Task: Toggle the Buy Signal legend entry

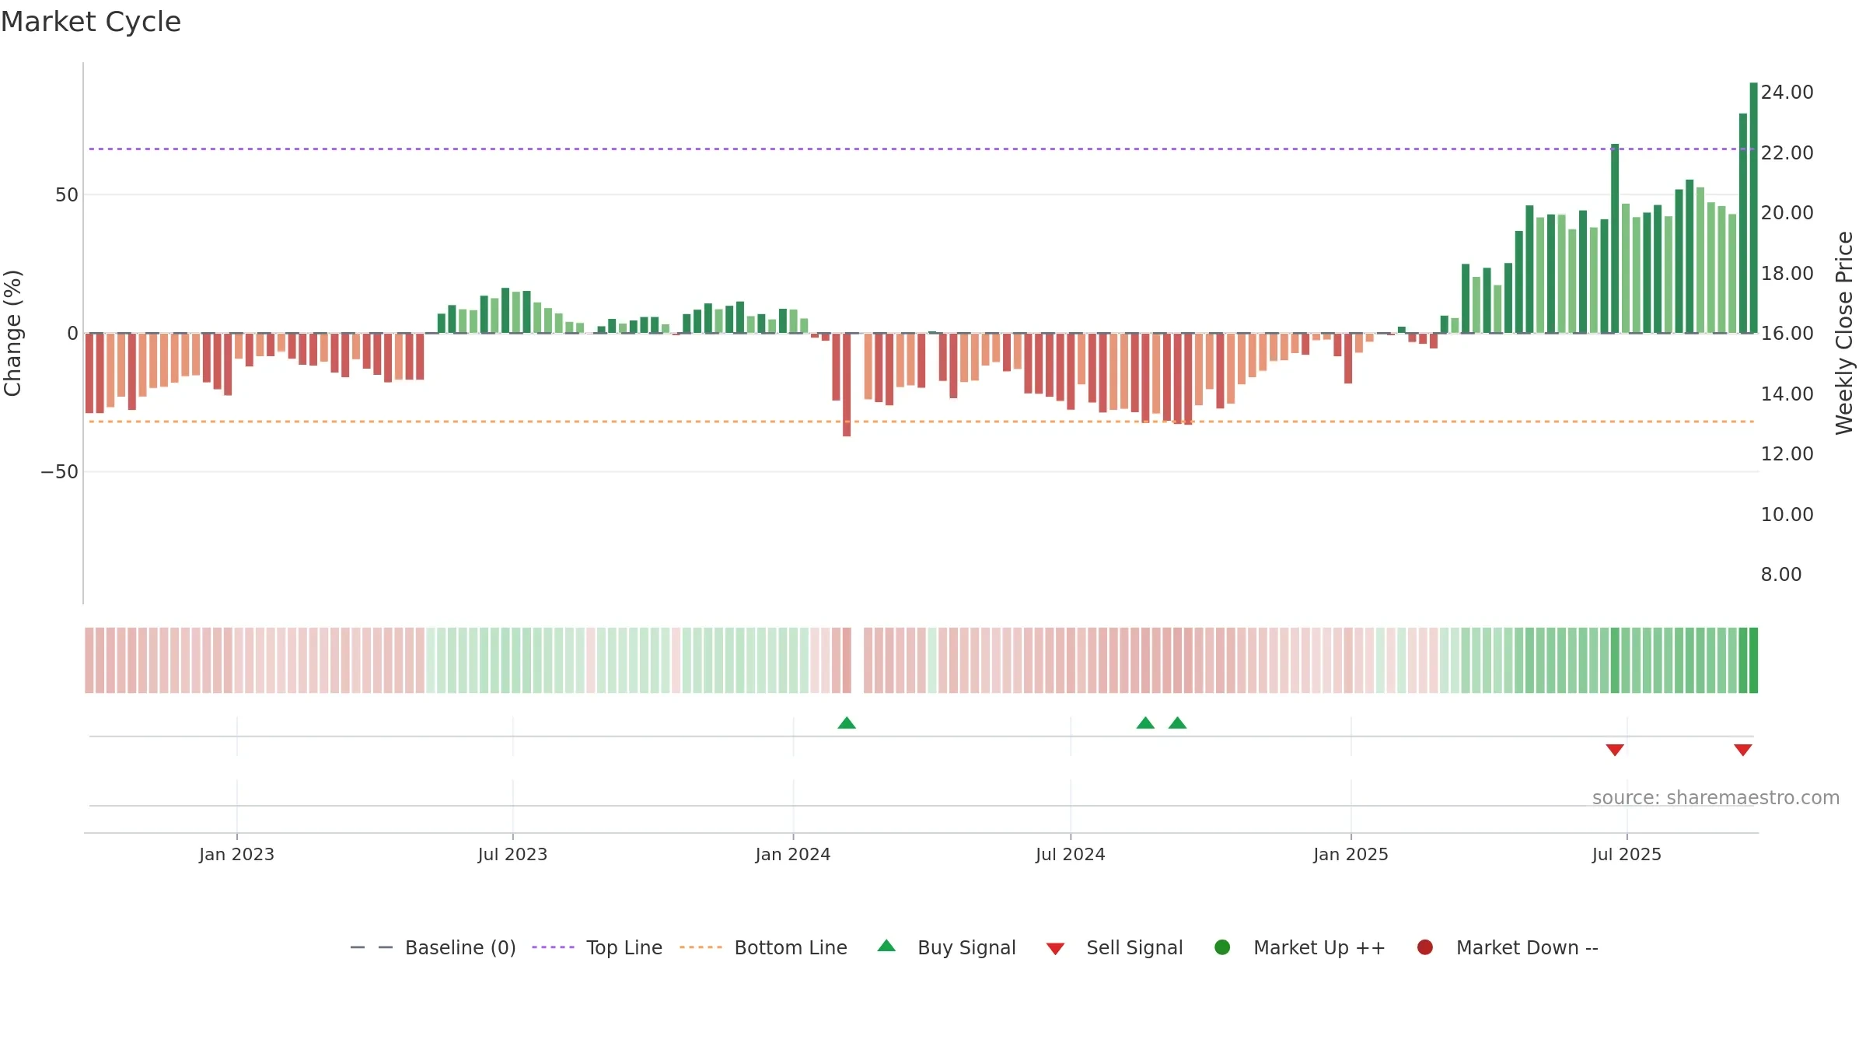Action: point(946,947)
